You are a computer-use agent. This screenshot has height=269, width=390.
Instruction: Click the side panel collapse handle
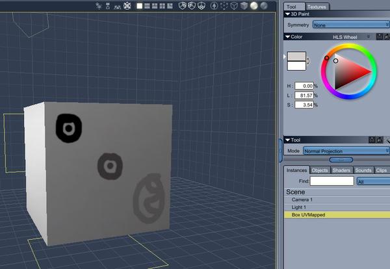(x=281, y=150)
